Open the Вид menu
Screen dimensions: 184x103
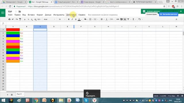coord(24,15)
